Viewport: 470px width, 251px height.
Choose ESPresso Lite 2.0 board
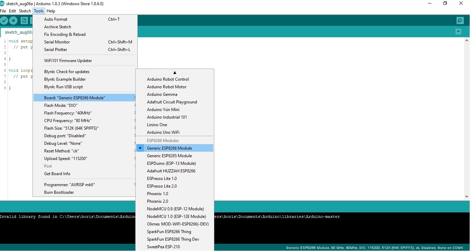tap(175, 186)
